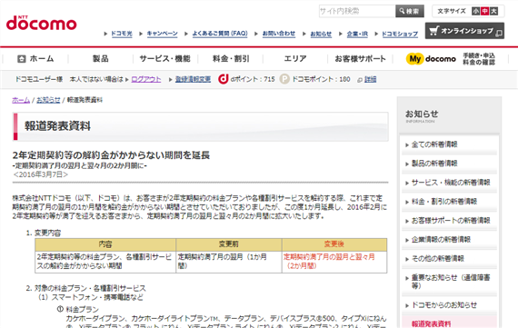Click the table header 変更前
This screenshot has height=328, width=518.
[x=229, y=244]
